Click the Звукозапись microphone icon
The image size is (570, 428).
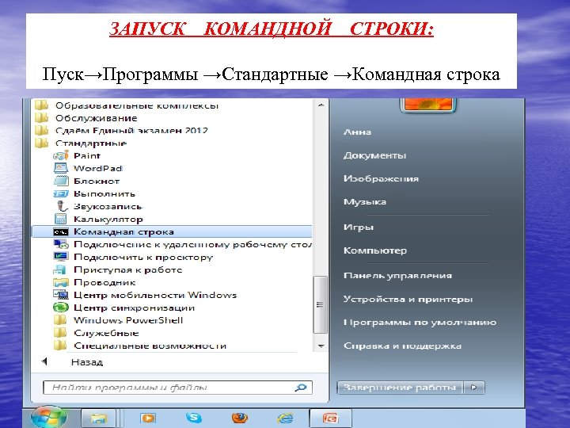(62, 206)
